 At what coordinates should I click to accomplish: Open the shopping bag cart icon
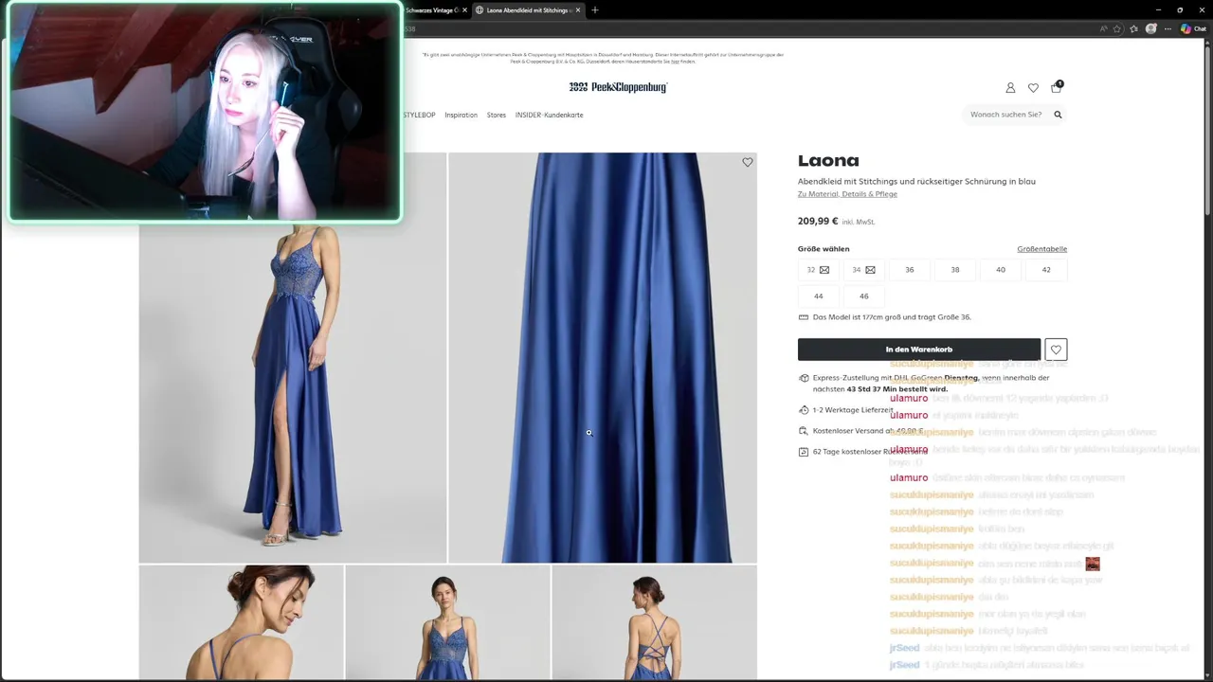(x=1057, y=87)
